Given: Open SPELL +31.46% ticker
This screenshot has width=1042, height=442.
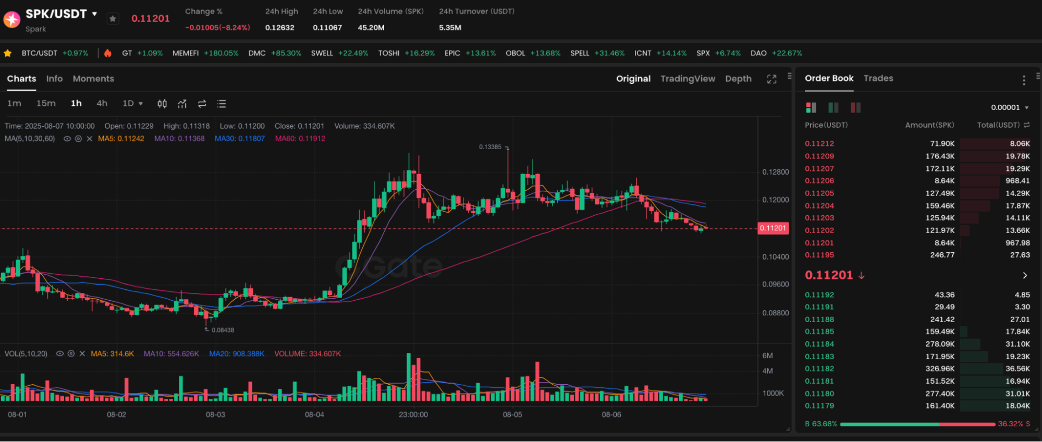Looking at the screenshot, I should (x=597, y=53).
